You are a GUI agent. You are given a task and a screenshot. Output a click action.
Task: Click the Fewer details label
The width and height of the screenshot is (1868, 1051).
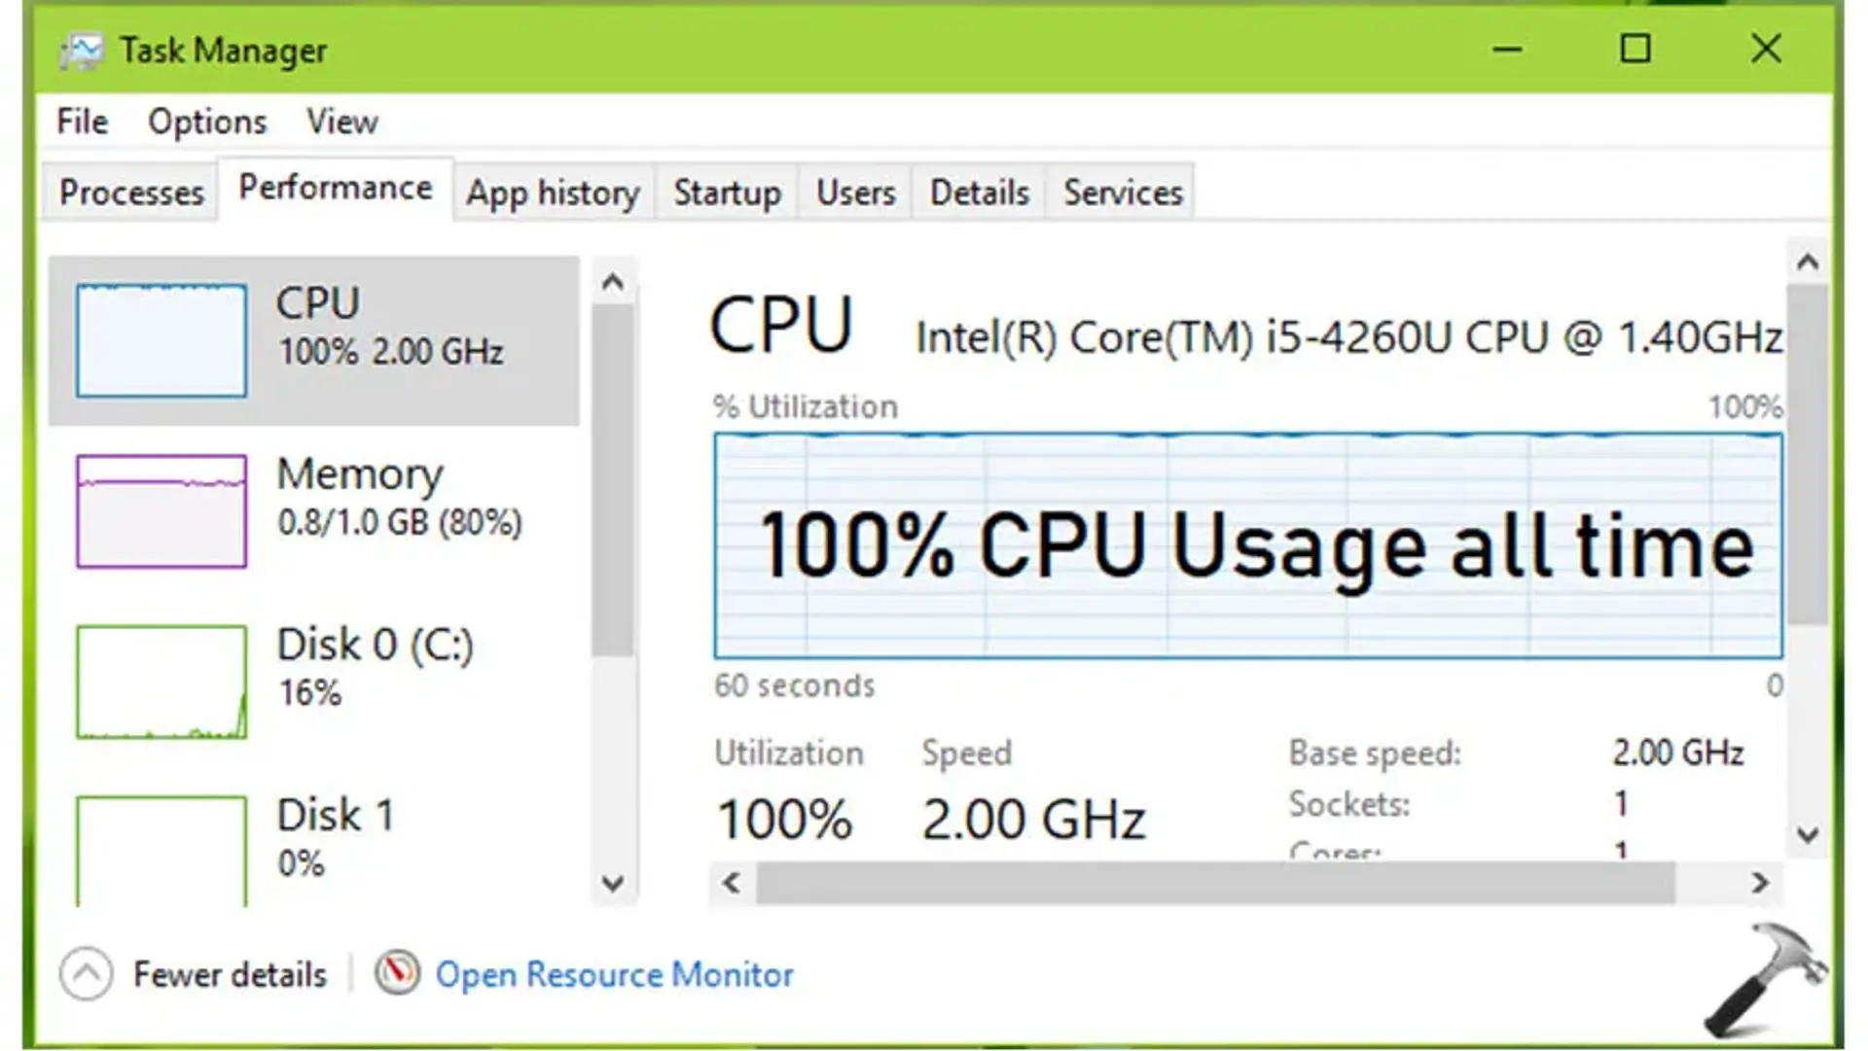coord(230,975)
